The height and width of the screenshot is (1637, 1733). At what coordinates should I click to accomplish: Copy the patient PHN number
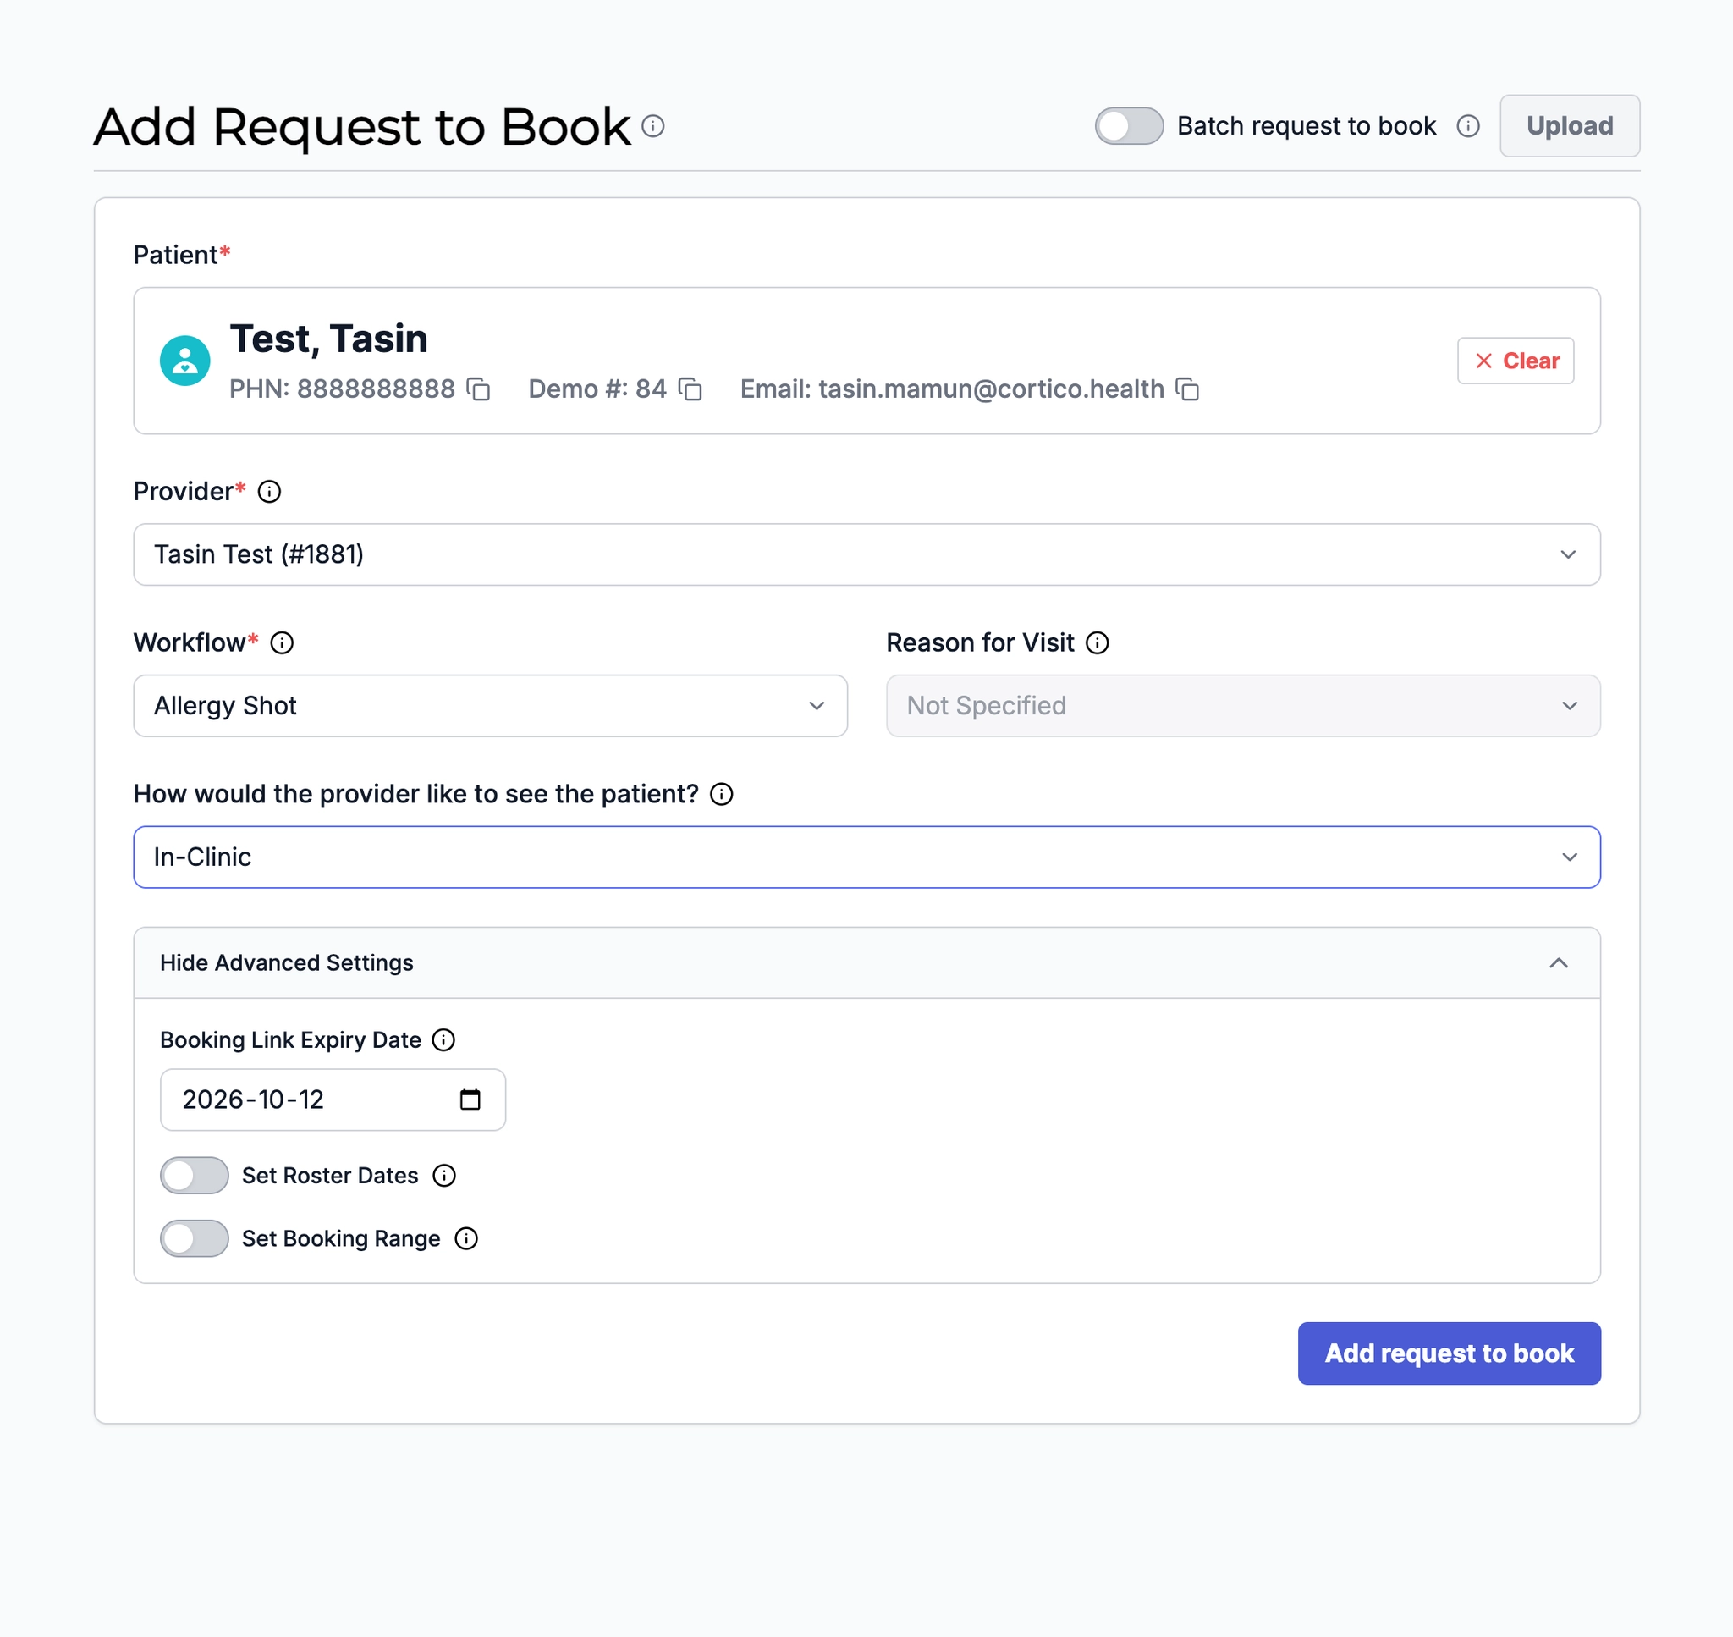coord(478,389)
